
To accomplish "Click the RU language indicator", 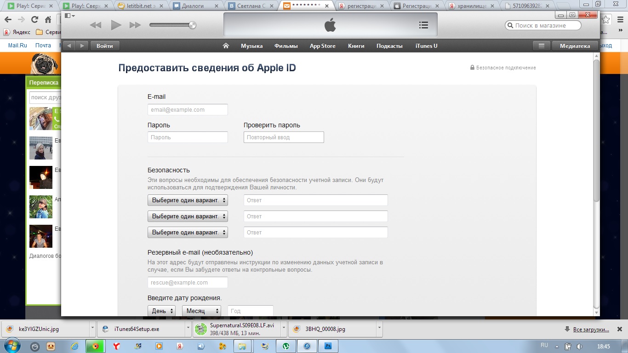I will coord(544,345).
